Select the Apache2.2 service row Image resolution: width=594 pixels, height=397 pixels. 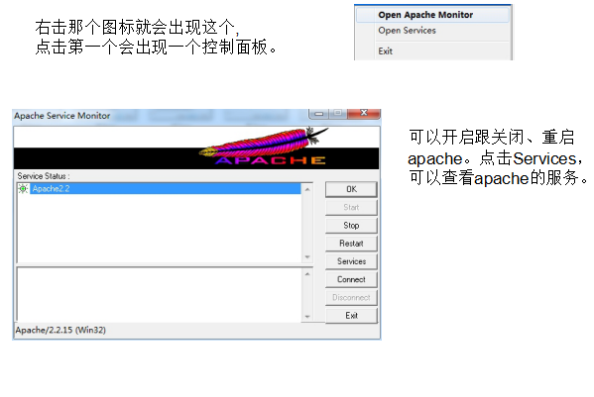pos(166,189)
